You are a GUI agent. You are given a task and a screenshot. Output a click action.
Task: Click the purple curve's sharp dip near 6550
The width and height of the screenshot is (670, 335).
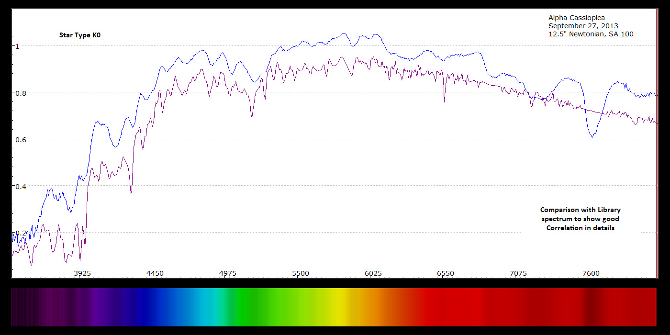pos(444,98)
